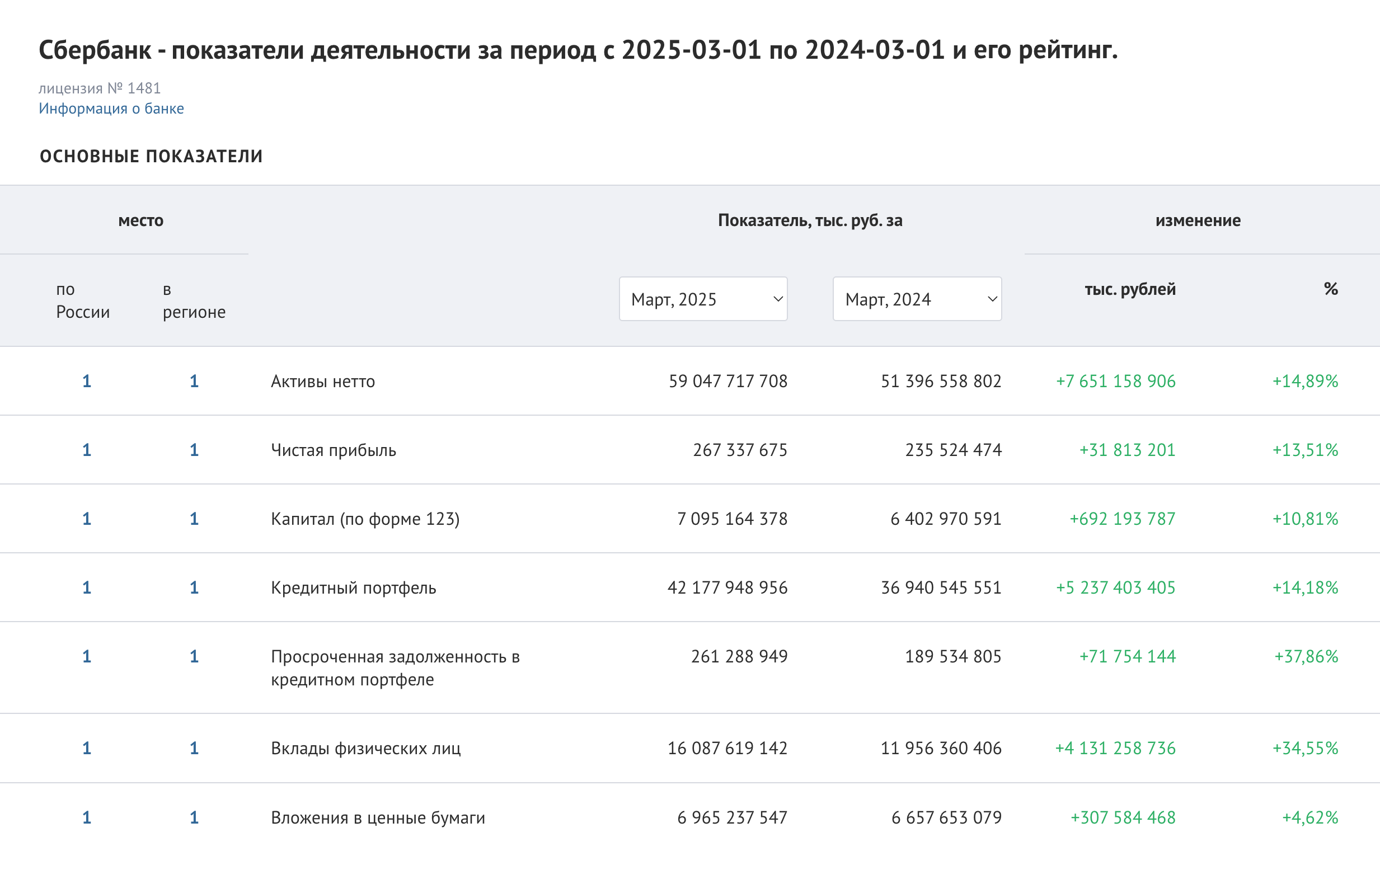Click the change +4 131 258 736
Screen dimensions: 1380x884
tap(1115, 749)
